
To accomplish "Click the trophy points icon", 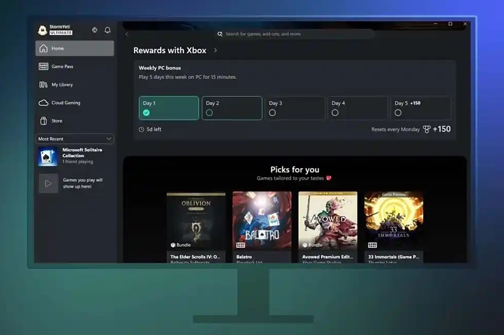I will click(426, 129).
